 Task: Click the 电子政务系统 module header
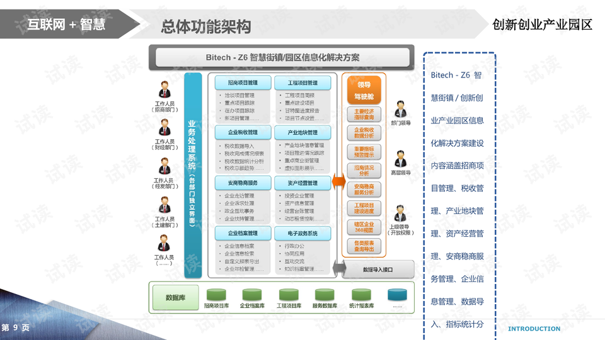[x=302, y=233]
